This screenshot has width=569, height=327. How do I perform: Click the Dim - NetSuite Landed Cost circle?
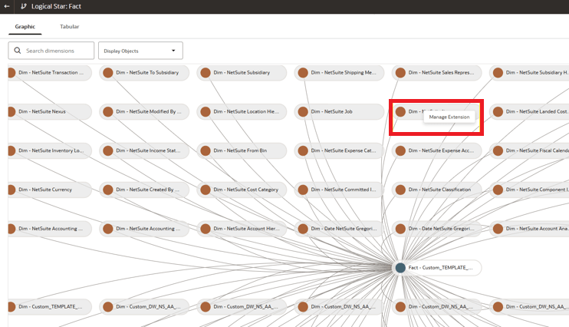[498, 111]
